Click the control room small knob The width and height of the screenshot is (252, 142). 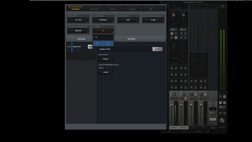click(x=213, y=105)
